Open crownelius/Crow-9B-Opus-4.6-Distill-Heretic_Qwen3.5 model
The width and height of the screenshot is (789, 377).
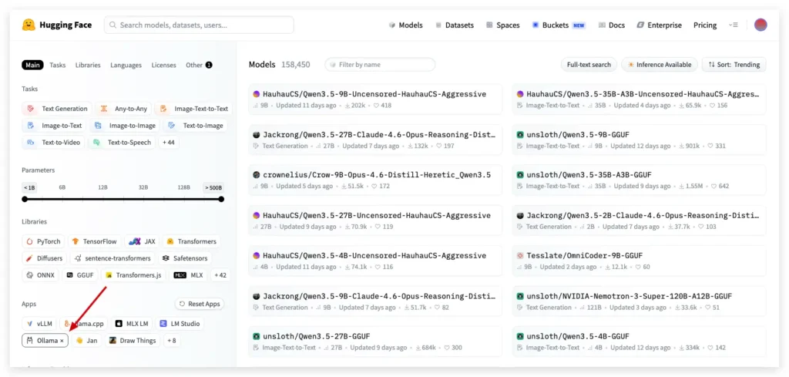tap(375, 180)
